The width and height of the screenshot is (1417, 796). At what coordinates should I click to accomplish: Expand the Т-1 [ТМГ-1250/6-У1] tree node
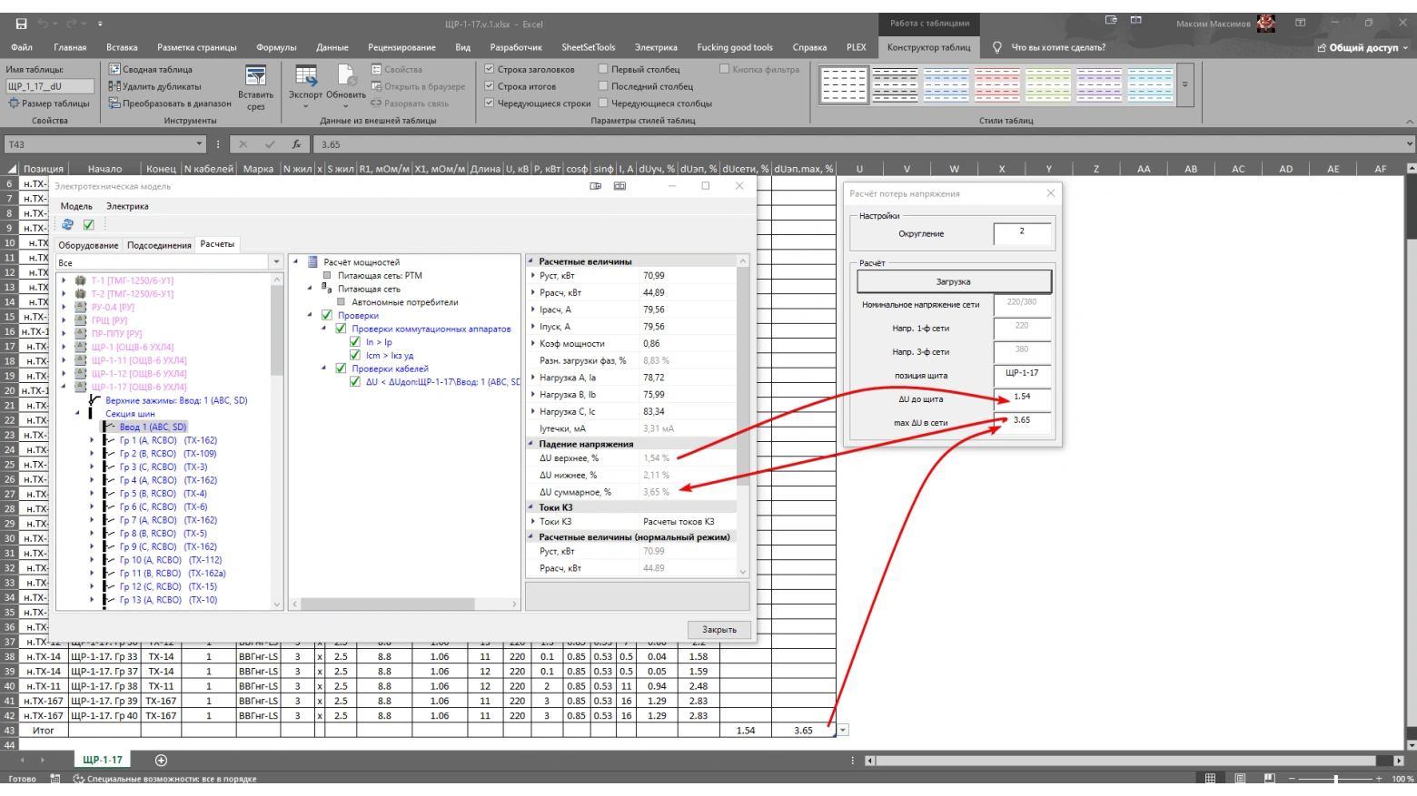(x=64, y=280)
